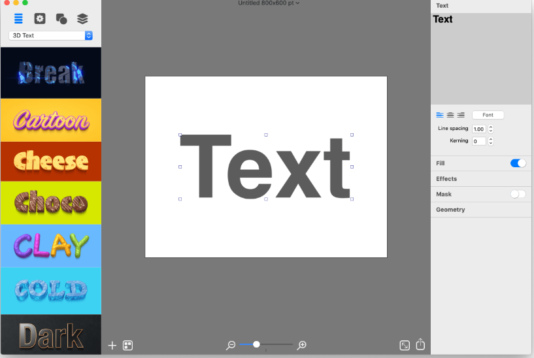Apply the Cheese text style

tap(51, 161)
